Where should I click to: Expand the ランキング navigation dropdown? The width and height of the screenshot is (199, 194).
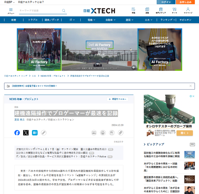point(168,20)
